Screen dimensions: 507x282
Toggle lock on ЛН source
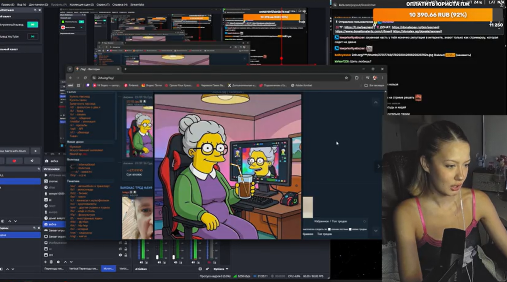(125, 255)
